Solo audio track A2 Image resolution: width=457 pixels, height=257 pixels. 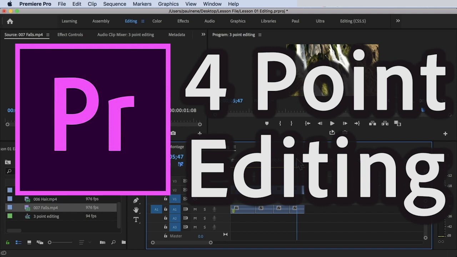tap(205, 218)
